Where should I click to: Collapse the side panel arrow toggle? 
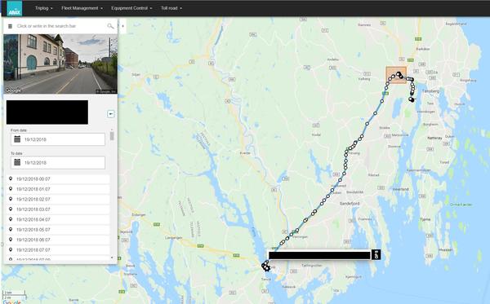(122, 26)
